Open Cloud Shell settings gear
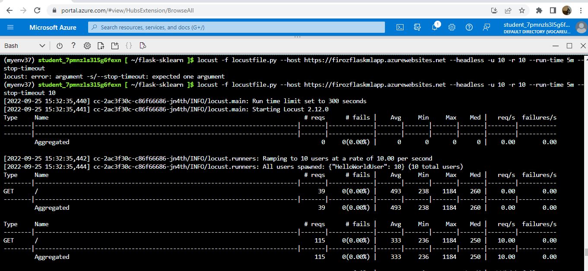Viewport: 588px width, 271px height. click(x=87, y=46)
